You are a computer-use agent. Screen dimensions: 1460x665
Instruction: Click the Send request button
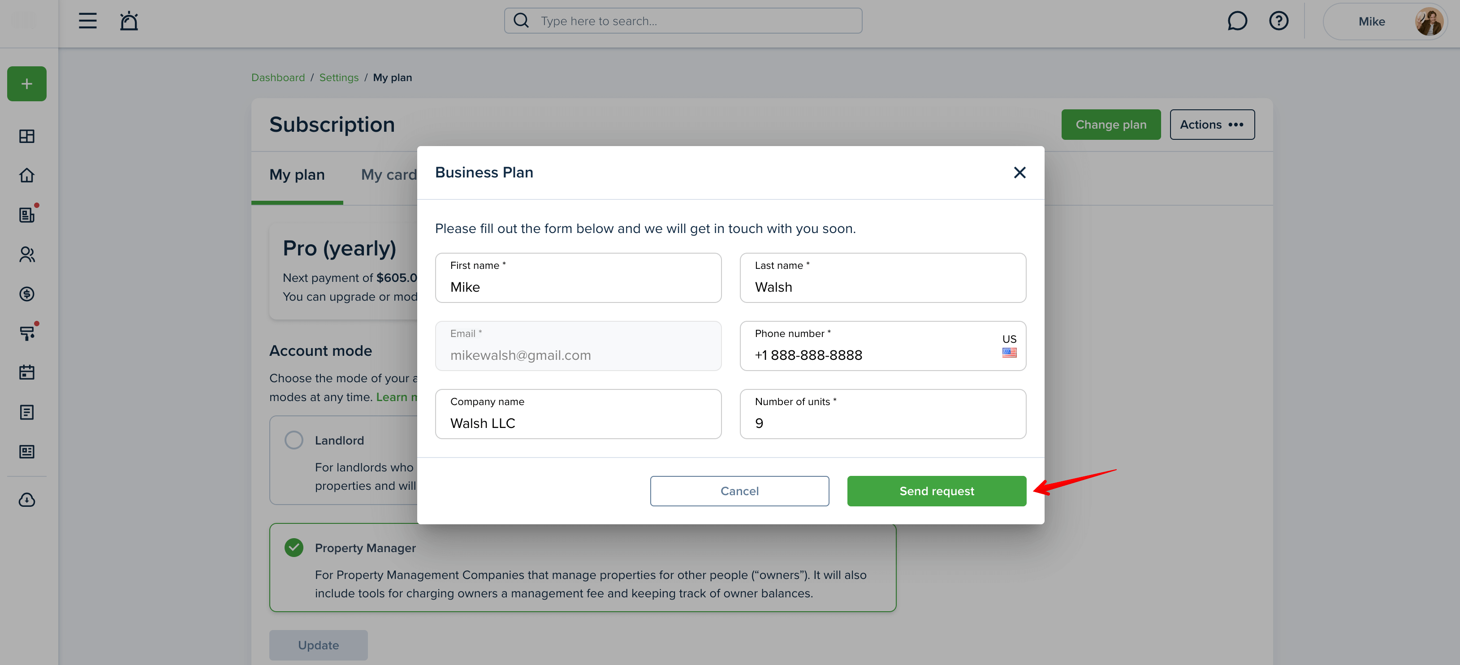pos(936,491)
